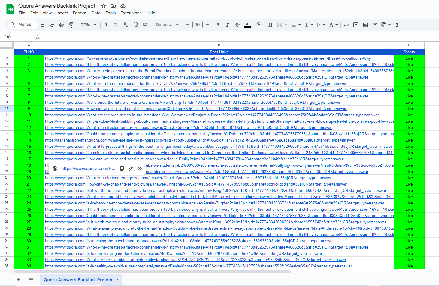This screenshot has height=286, width=439.
Task: Increase decimal places
Action: tap(135, 25)
